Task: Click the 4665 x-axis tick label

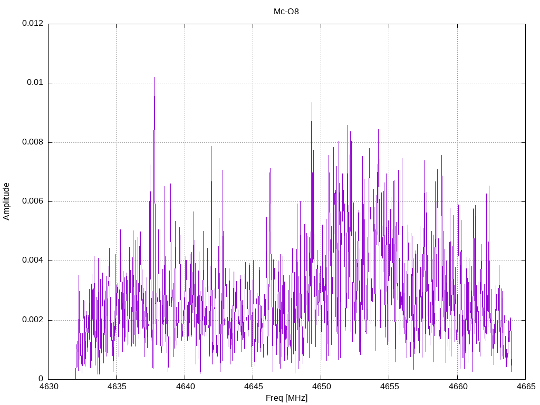Action: (x=526, y=387)
